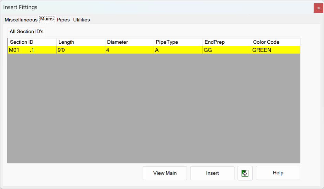Select the All Section ID's sub-tab
The image size is (324, 189).
[x=26, y=32]
